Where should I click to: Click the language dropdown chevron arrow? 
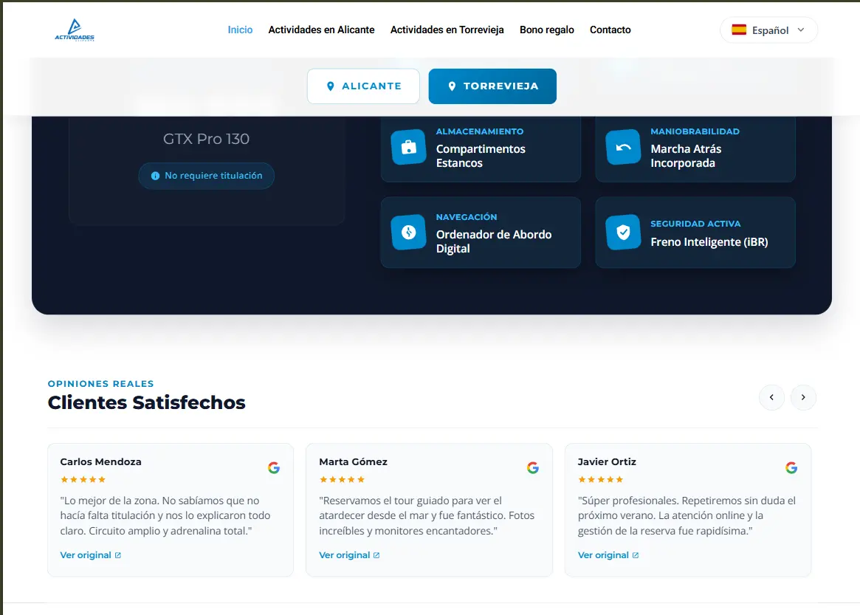tap(801, 30)
